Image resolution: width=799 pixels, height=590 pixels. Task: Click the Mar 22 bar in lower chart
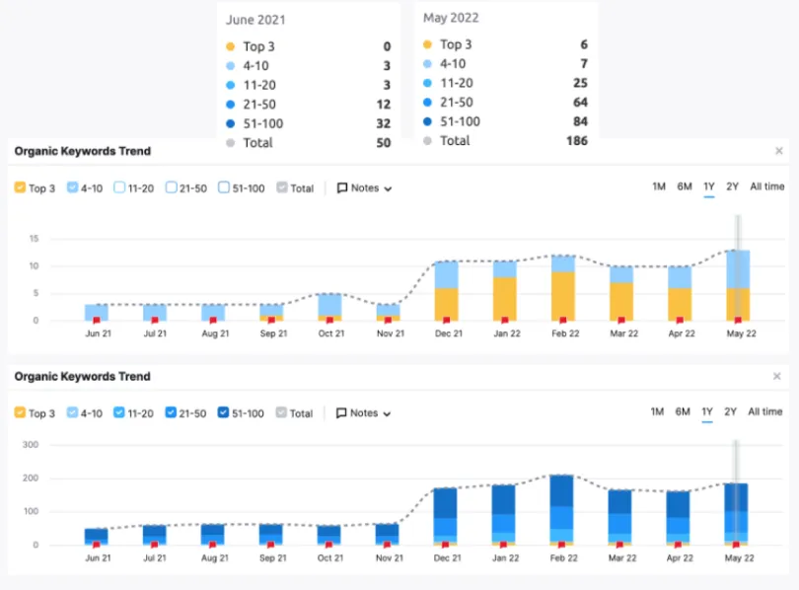click(619, 518)
